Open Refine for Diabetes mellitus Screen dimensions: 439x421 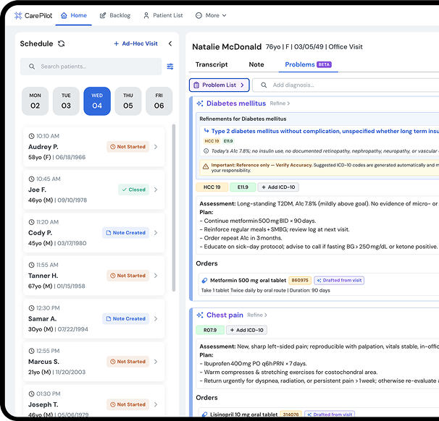click(280, 103)
